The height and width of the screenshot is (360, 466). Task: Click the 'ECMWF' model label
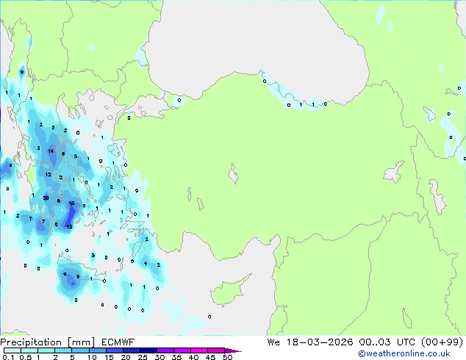pyautogui.click(x=118, y=342)
